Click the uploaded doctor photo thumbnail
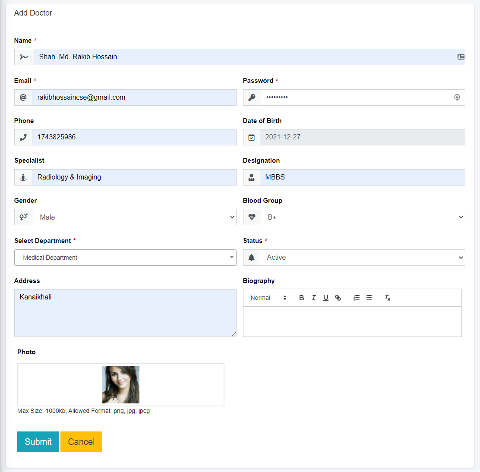Image resolution: width=480 pixels, height=472 pixels. click(121, 385)
